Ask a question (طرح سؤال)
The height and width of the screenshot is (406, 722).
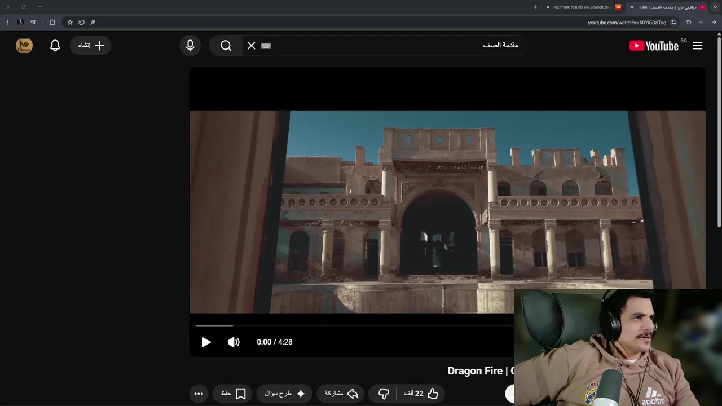tap(285, 394)
